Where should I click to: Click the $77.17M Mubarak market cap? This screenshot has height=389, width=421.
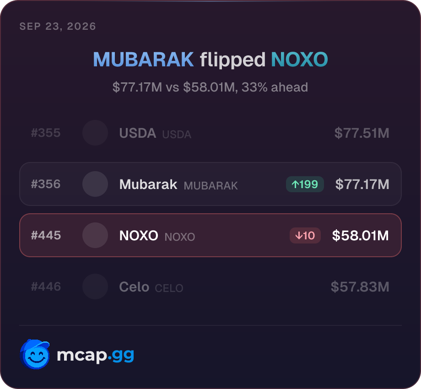click(362, 184)
